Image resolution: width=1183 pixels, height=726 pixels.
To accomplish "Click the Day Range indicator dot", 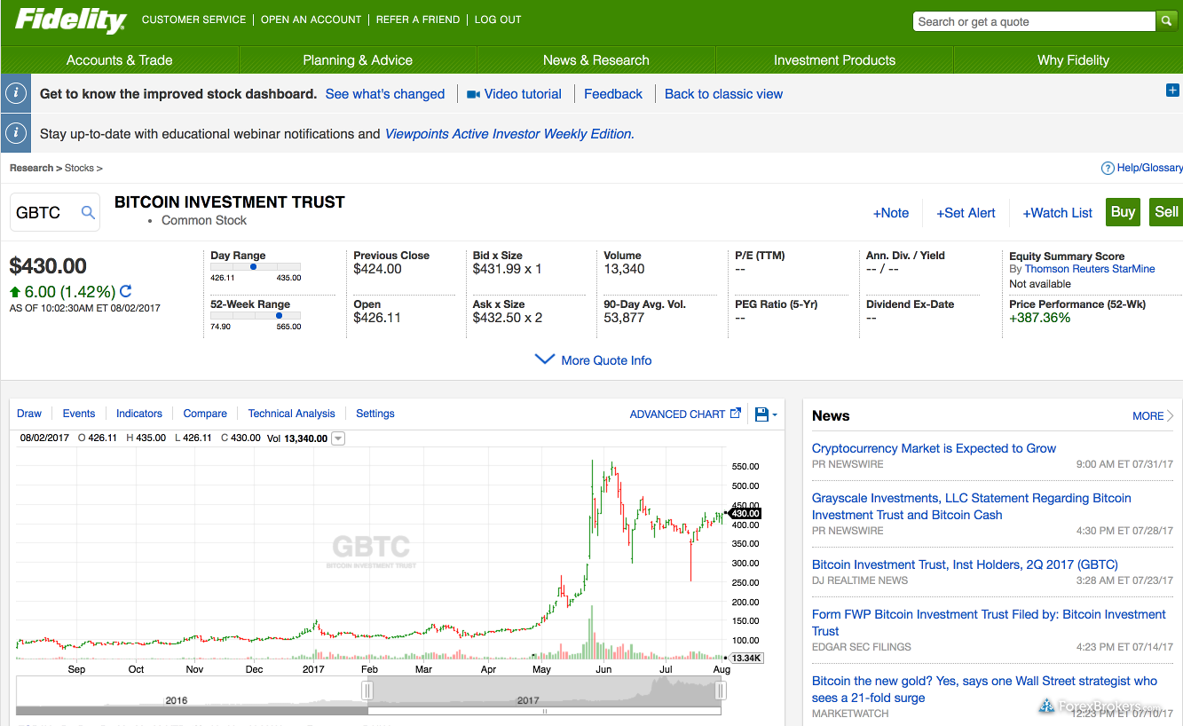I will pyautogui.click(x=254, y=266).
